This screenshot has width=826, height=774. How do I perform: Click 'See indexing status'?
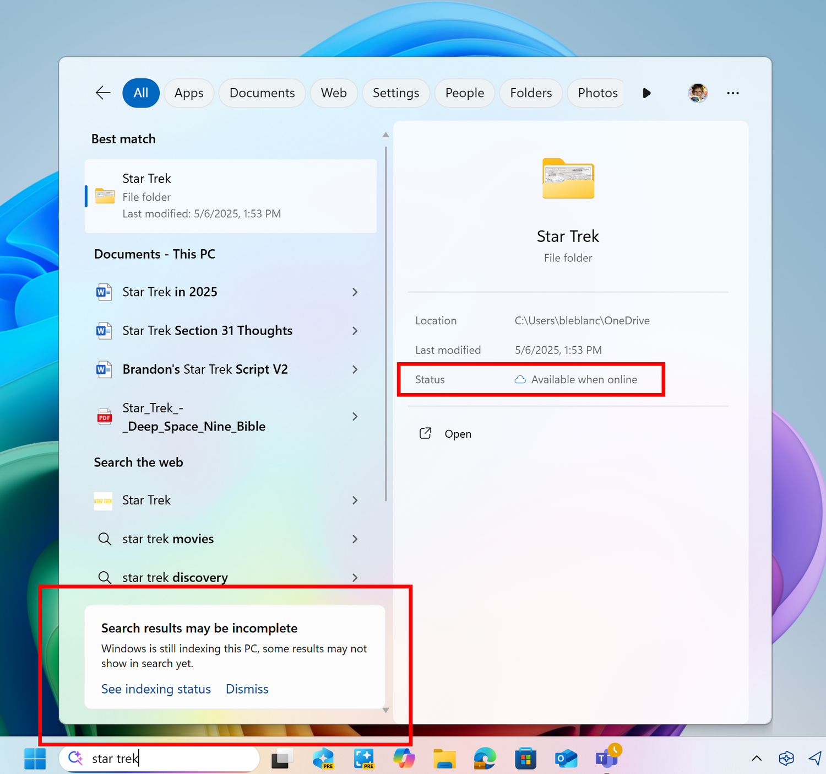click(x=156, y=689)
